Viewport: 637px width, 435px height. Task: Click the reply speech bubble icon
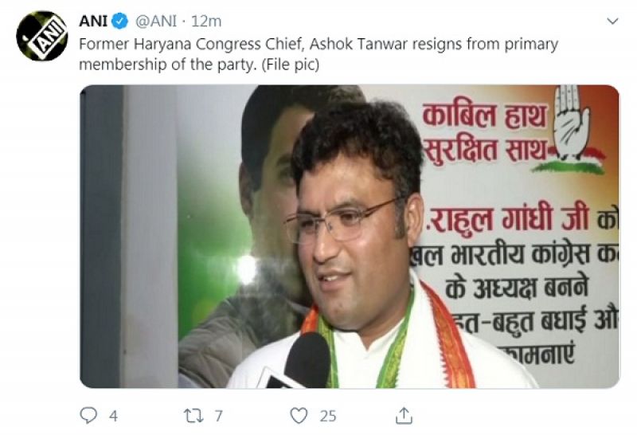88,416
